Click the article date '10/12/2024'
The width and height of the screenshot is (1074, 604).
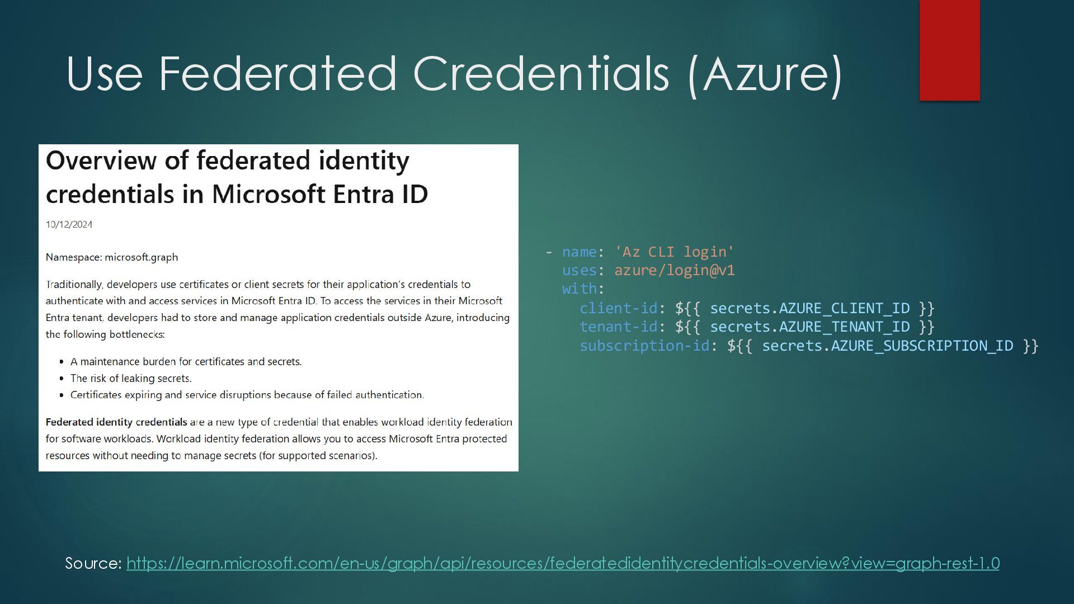(69, 224)
